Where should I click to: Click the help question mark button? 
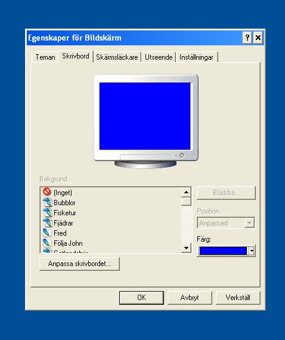click(247, 38)
